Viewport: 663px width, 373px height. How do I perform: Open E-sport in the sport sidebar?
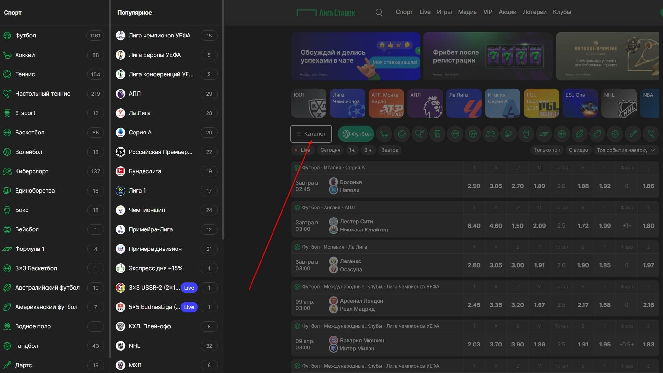point(54,113)
